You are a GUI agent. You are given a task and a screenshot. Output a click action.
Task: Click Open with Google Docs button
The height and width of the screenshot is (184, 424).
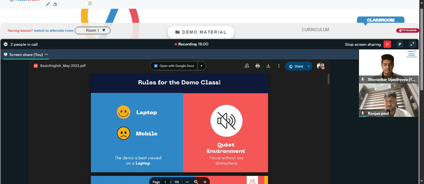coord(174,66)
